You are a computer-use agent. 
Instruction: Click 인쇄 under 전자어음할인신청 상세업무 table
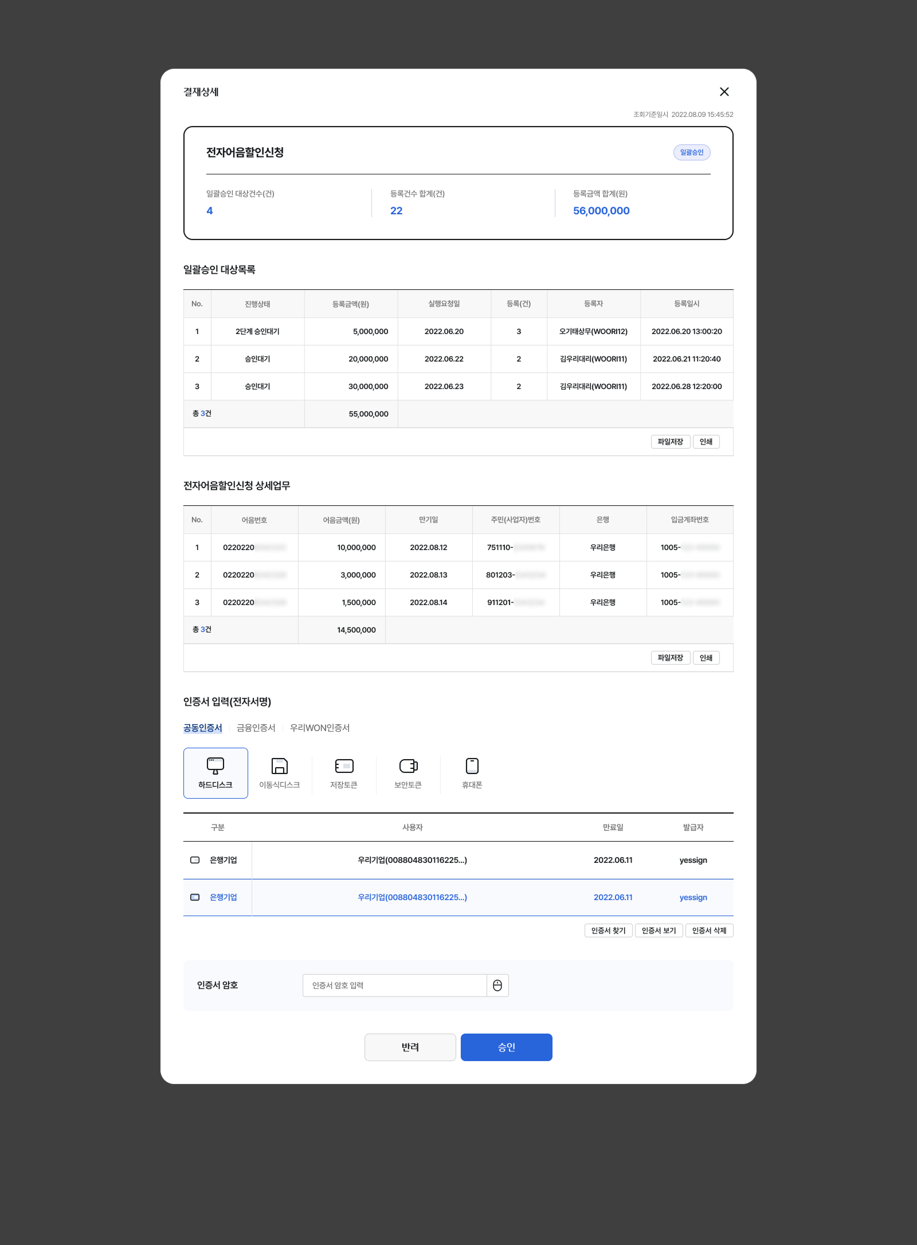[x=706, y=658]
